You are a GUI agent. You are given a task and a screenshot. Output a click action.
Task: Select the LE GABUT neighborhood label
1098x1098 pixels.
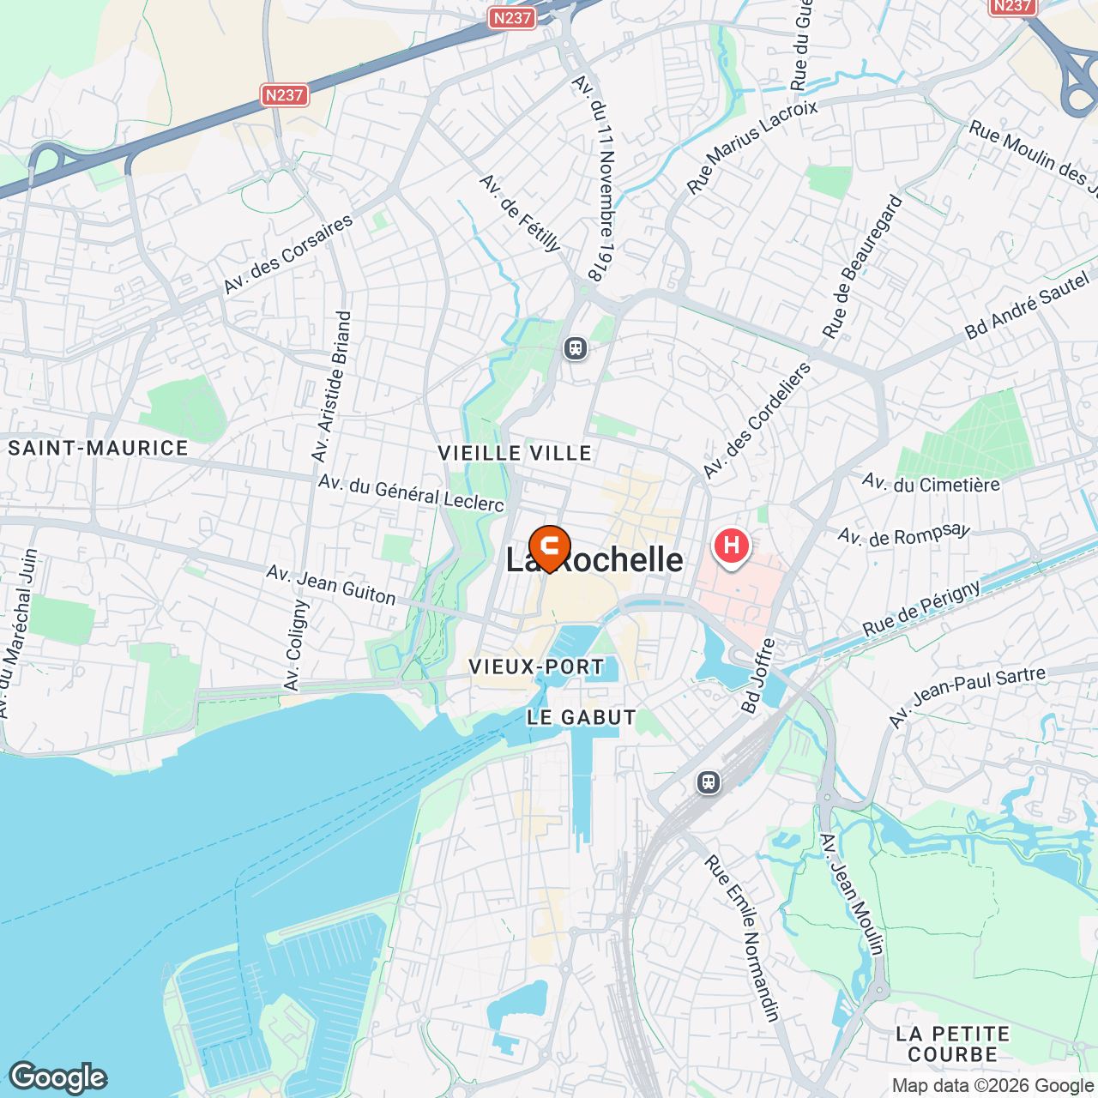[x=582, y=717]
